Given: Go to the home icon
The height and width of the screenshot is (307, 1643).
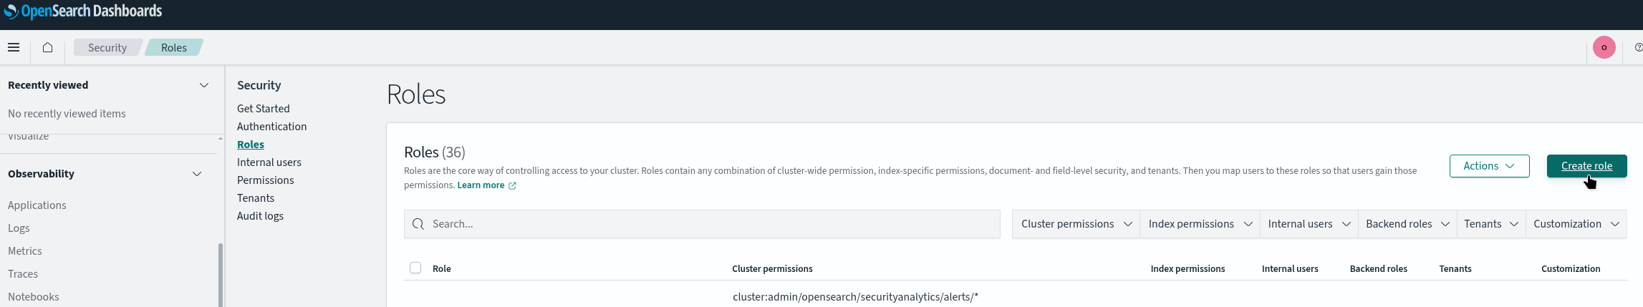Looking at the screenshot, I should [47, 47].
